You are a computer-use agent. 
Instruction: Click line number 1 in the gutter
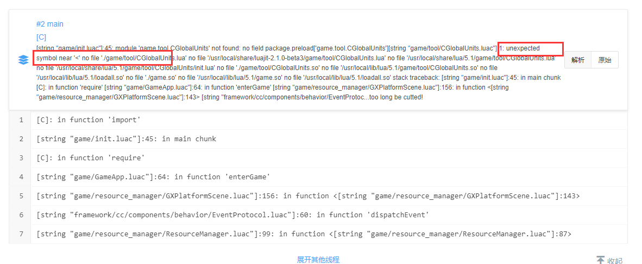click(21, 120)
